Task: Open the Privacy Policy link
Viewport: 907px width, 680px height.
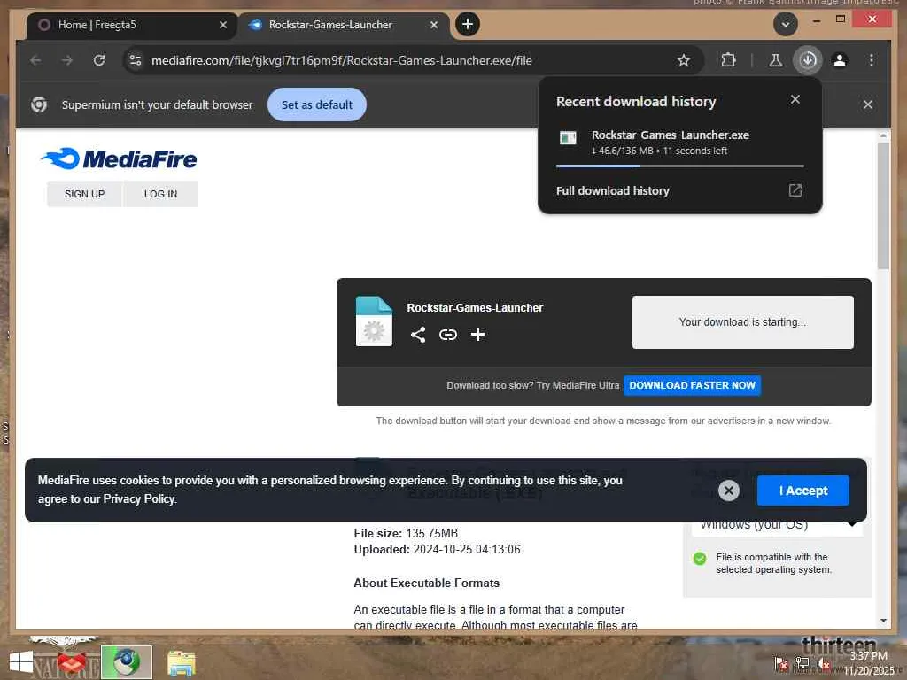Action: coord(139,499)
